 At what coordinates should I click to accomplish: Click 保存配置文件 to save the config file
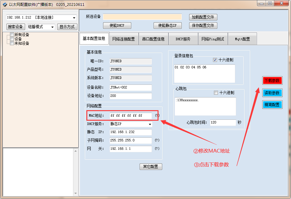coord(203,25)
